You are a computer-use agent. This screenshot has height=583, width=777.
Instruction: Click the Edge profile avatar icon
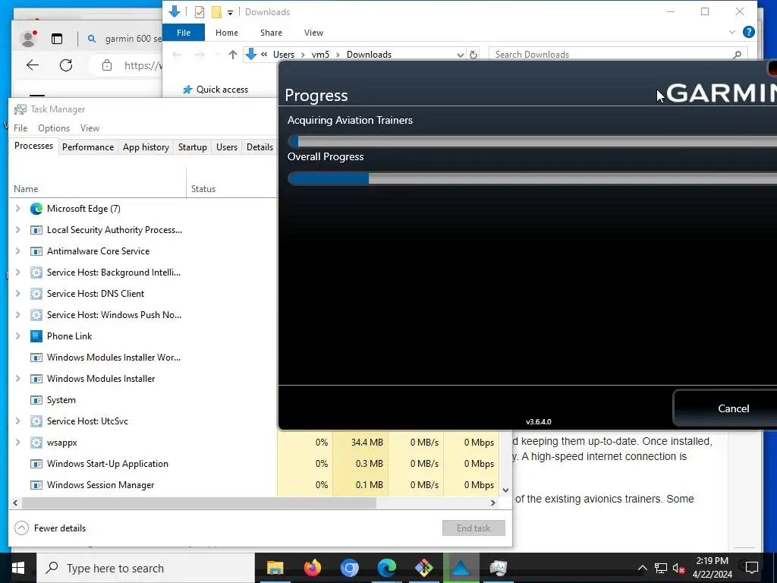(28, 39)
